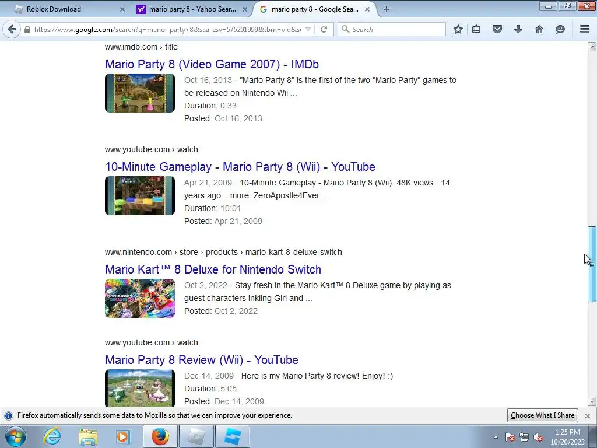
Task: Open Mario Party 8 (Video Game 2007) - IMDb link
Action: pos(212,64)
